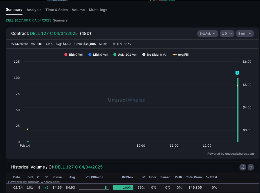Click the 12:00 time axis label
This screenshot has width=260, height=193.
(207, 146)
